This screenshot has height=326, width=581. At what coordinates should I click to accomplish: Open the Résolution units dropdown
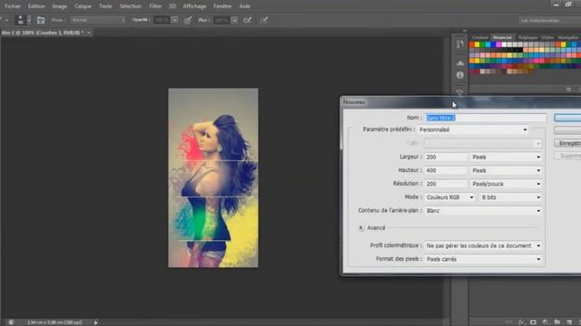(506, 184)
